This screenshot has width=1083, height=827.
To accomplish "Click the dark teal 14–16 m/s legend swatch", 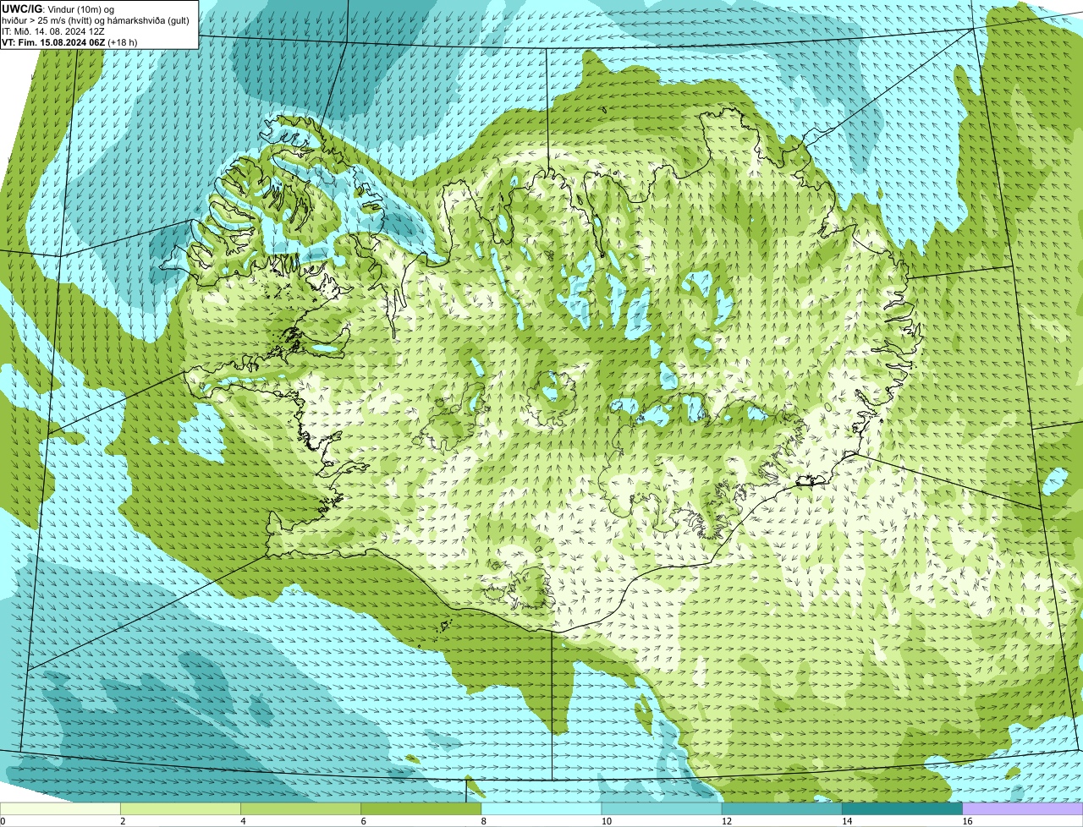I will 902,809.
